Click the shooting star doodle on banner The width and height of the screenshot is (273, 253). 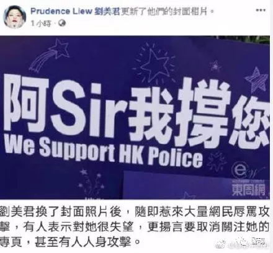(x=49, y=55)
